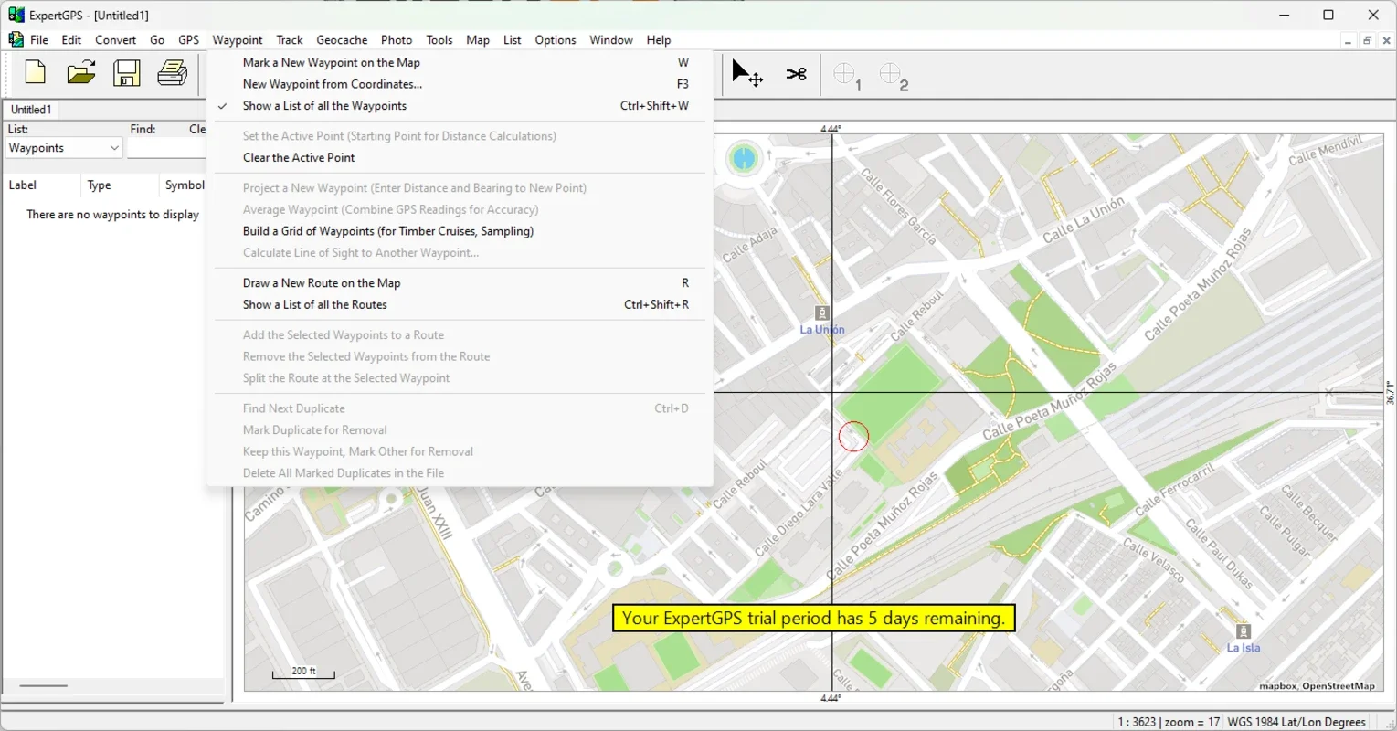
Task: Select the scissors cut tool
Action: (x=796, y=74)
